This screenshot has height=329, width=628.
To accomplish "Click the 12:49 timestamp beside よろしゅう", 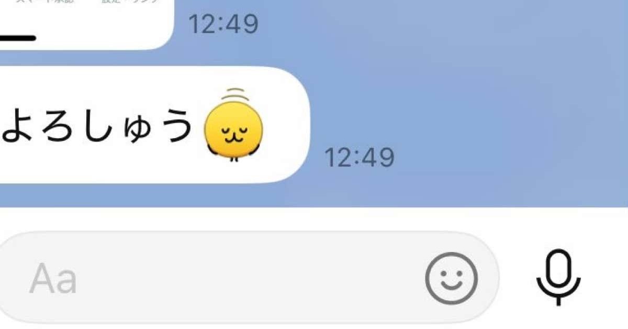I will [x=359, y=157].
